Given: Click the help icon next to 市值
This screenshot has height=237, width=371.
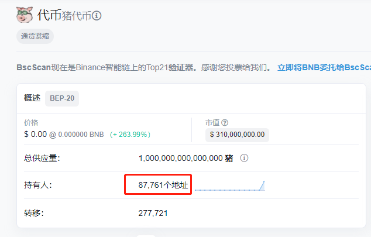Looking at the screenshot, I should click(225, 122).
